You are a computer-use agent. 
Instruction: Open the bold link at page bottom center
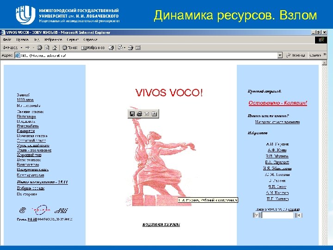click(161, 225)
